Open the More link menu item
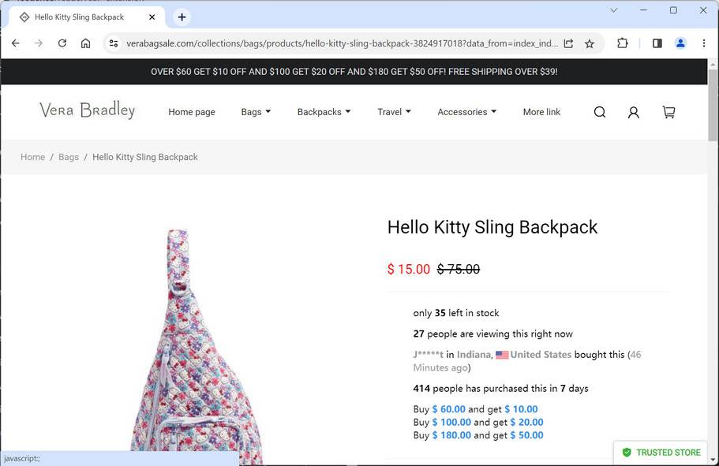The width and height of the screenshot is (719, 466). (541, 112)
